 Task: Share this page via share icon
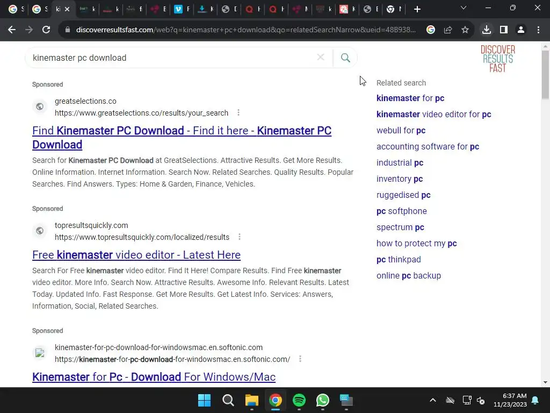[448, 30]
